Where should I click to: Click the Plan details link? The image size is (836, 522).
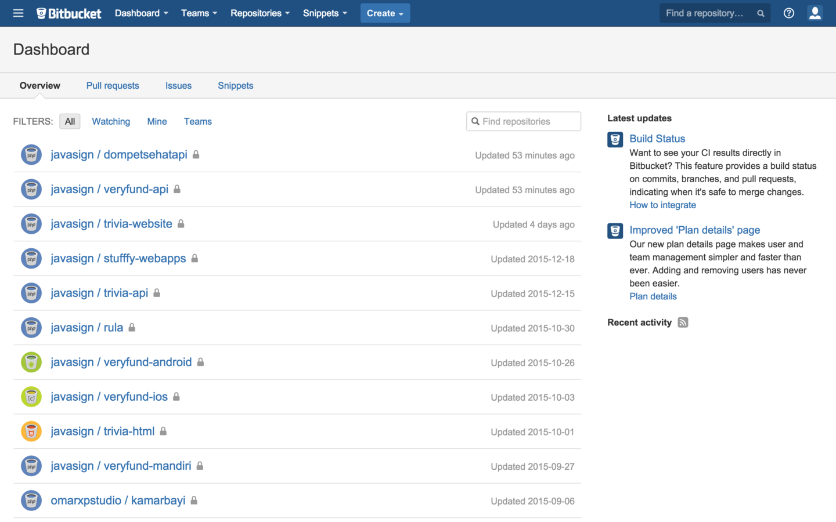[x=653, y=296]
